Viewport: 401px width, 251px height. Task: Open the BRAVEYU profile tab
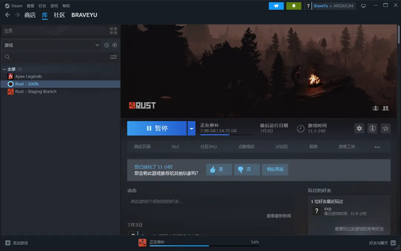(x=84, y=15)
